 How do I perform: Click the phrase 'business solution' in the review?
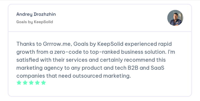(144, 52)
